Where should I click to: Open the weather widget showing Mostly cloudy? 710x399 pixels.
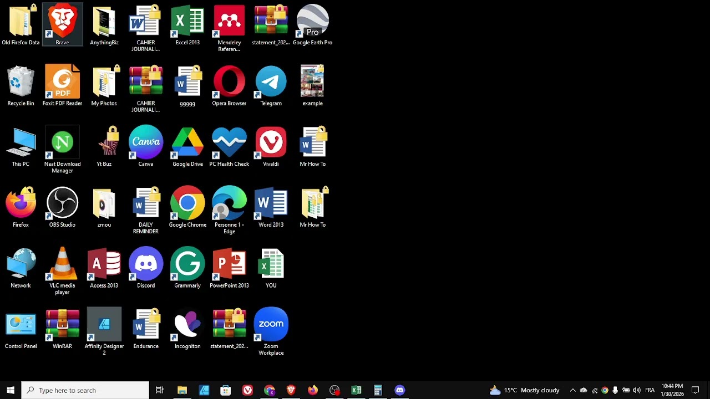524,390
